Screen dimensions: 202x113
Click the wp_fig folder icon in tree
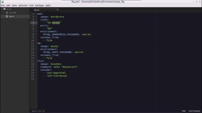click(x=4, y=9)
